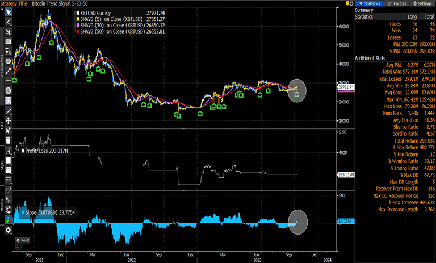Open the small chart dropdown below Reset
The height and width of the screenshot is (263, 436).
click(x=19, y=247)
